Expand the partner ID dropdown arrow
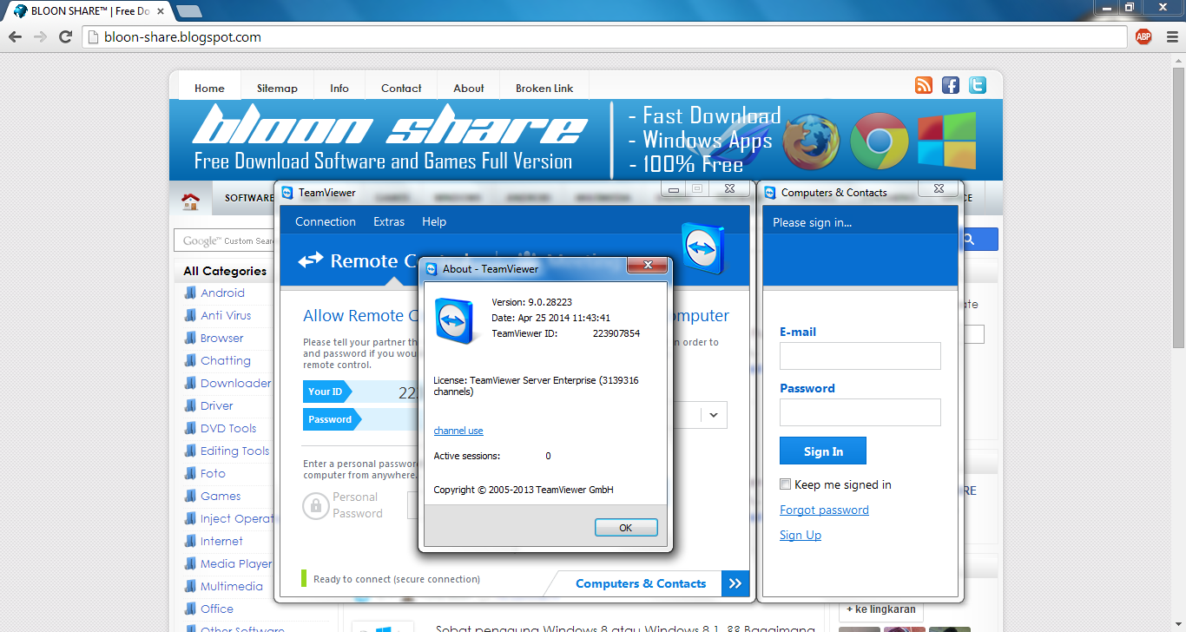Viewport: 1186px width, 632px height. point(714,415)
